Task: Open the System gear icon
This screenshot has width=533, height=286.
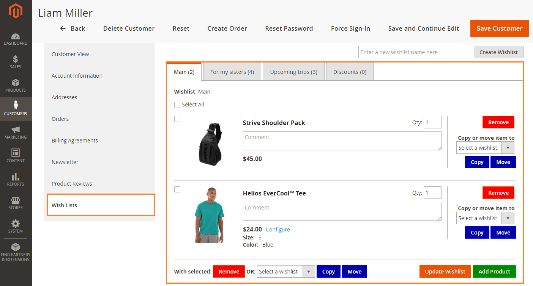Action: point(16,224)
